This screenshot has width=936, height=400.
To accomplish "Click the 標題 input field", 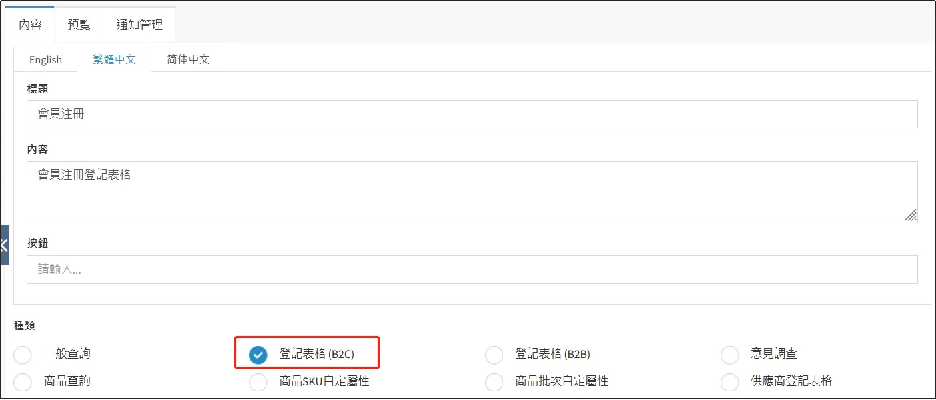I will (472, 114).
